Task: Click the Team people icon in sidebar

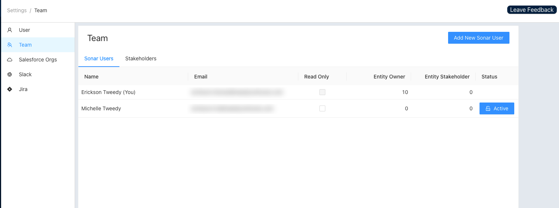Action: pos(10,45)
